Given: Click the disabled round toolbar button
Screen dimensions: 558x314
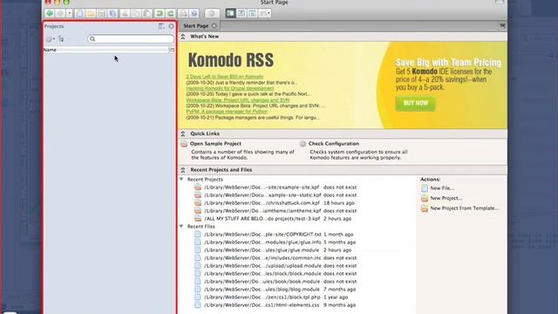Looking at the screenshot, I should [x=212, y=14].
